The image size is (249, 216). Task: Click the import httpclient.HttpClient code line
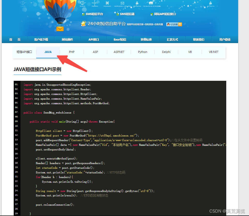point(60,94)
